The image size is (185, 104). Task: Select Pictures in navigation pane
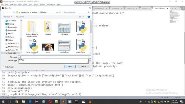10,37
